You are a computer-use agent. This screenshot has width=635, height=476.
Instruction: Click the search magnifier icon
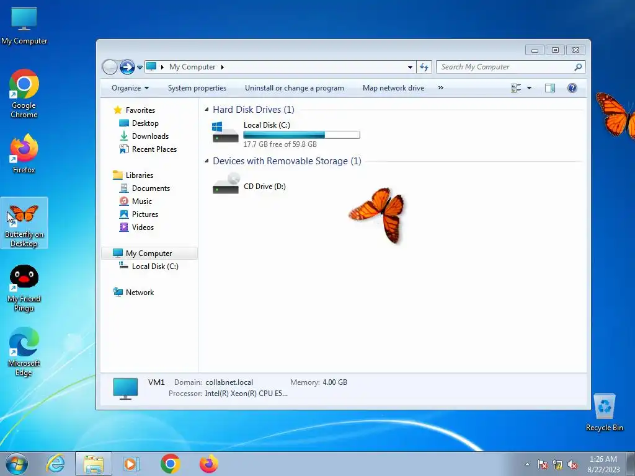pyautogui.click(x=578, y=67)
